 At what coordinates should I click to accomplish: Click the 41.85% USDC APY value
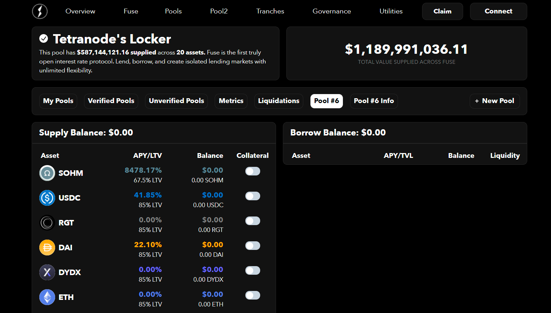(x=148, y=195)
